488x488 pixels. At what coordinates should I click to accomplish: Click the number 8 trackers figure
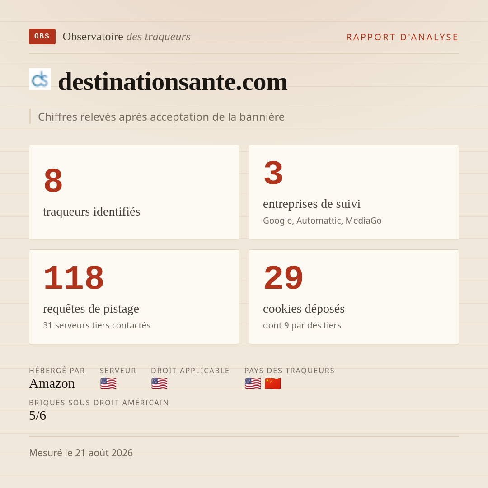[x=53, y=180]
